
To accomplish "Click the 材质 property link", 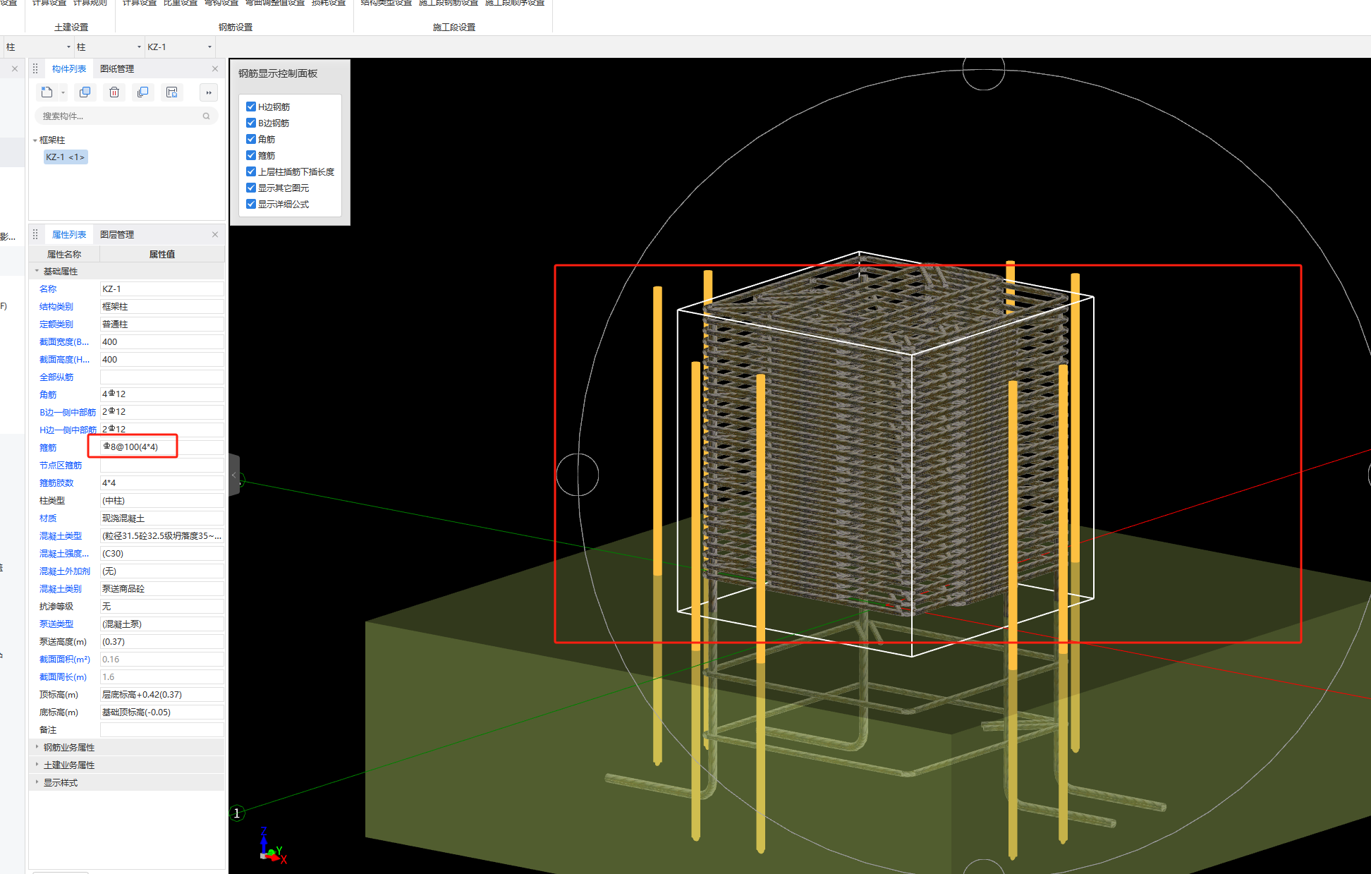I will [x=48, y=518].
